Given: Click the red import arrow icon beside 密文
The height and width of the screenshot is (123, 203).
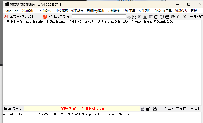Looking at the screenshot, I should click(6, 16).
